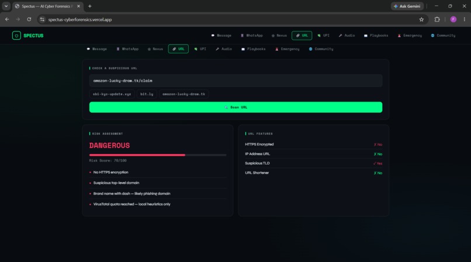
Task: Open the Message tab in top navigation
Action: click(x=221, y=36)
